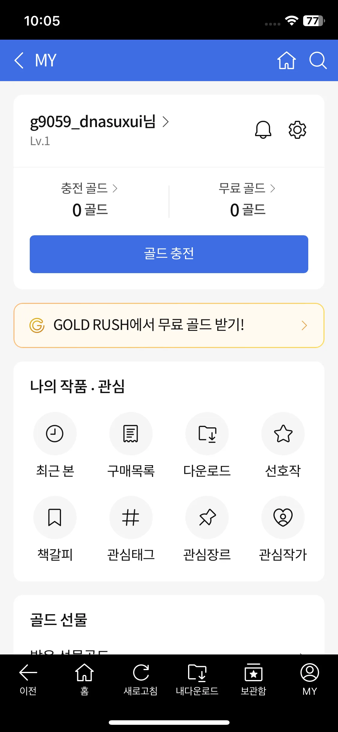Open settings gear icon in profile card

point(297,130)
